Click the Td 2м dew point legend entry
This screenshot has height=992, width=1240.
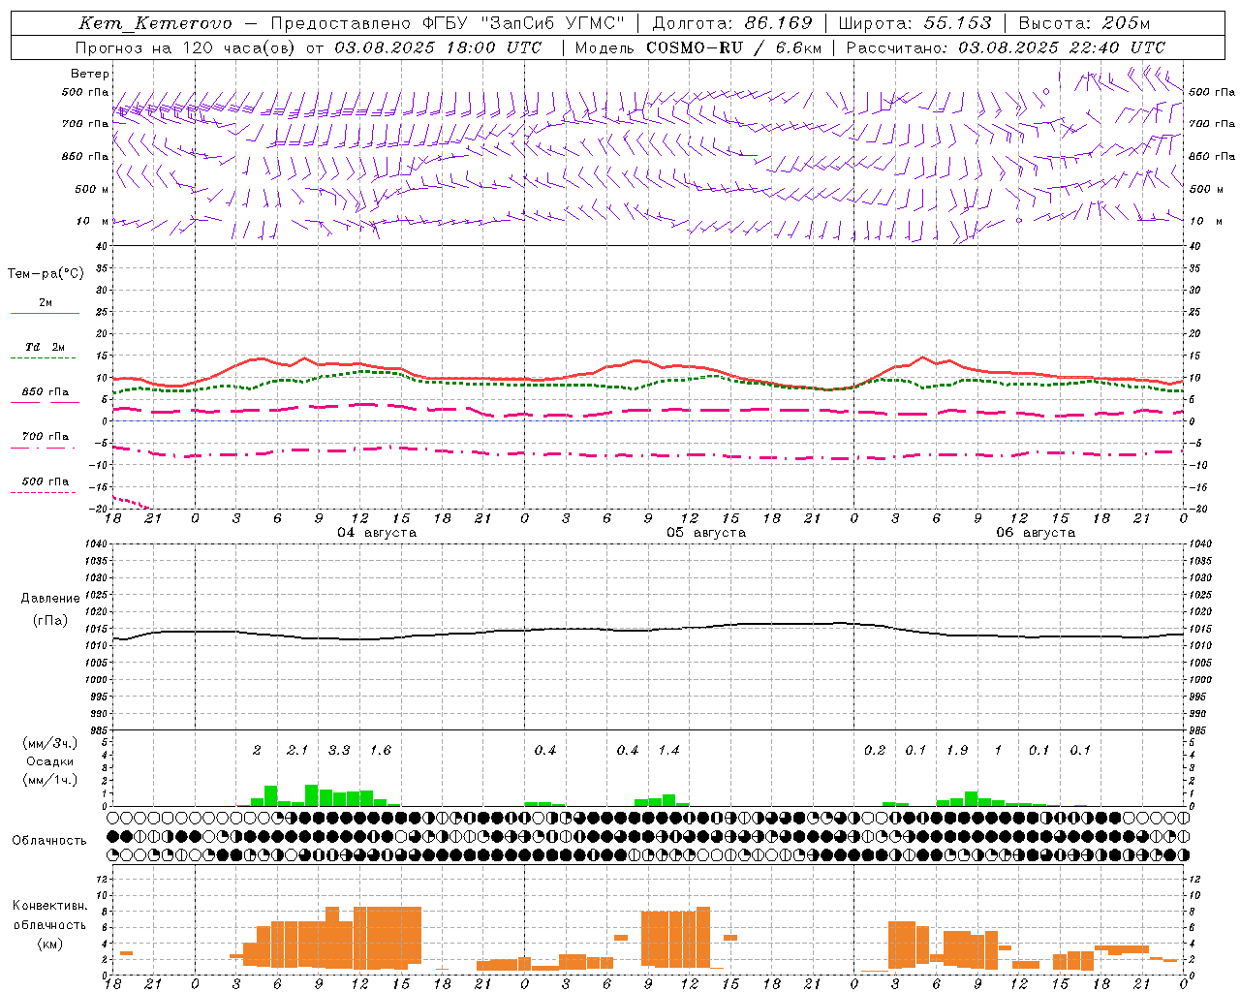pyautogui.click(x=45, y=351)
